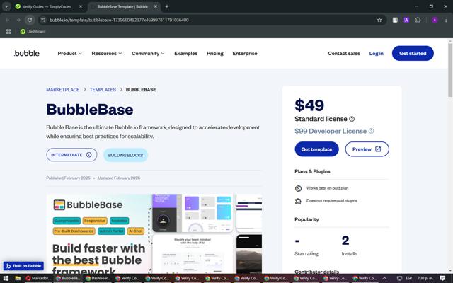
Task: Click the taskbar clock showing 7:30 p. m.
Action: (425, 278)
